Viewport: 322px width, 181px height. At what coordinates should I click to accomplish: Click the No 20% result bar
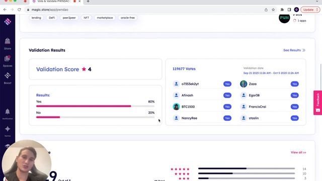click(x=95, y=117)
